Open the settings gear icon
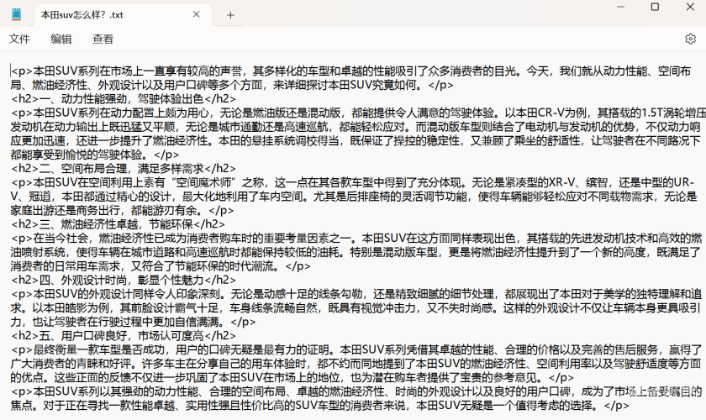 [x=690, y=39]
